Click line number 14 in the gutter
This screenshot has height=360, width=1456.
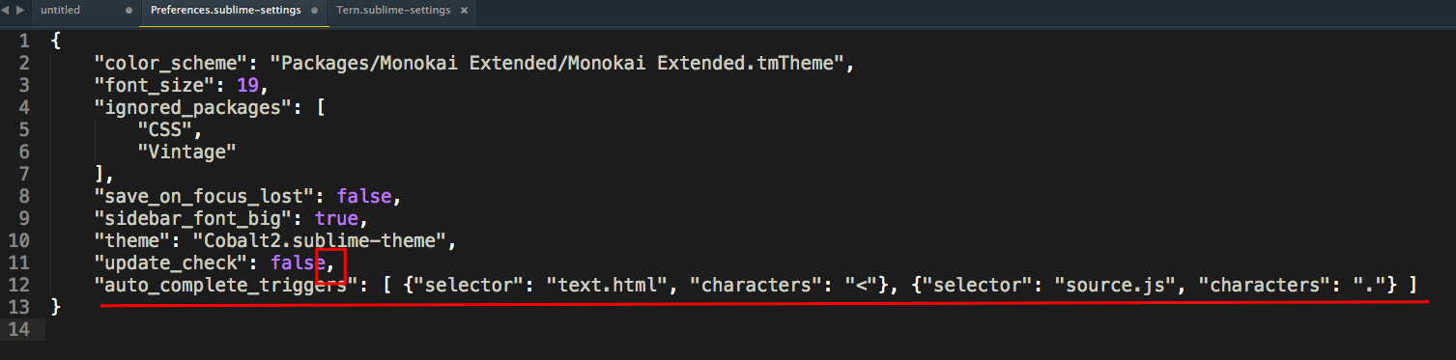tap(19, 329)
